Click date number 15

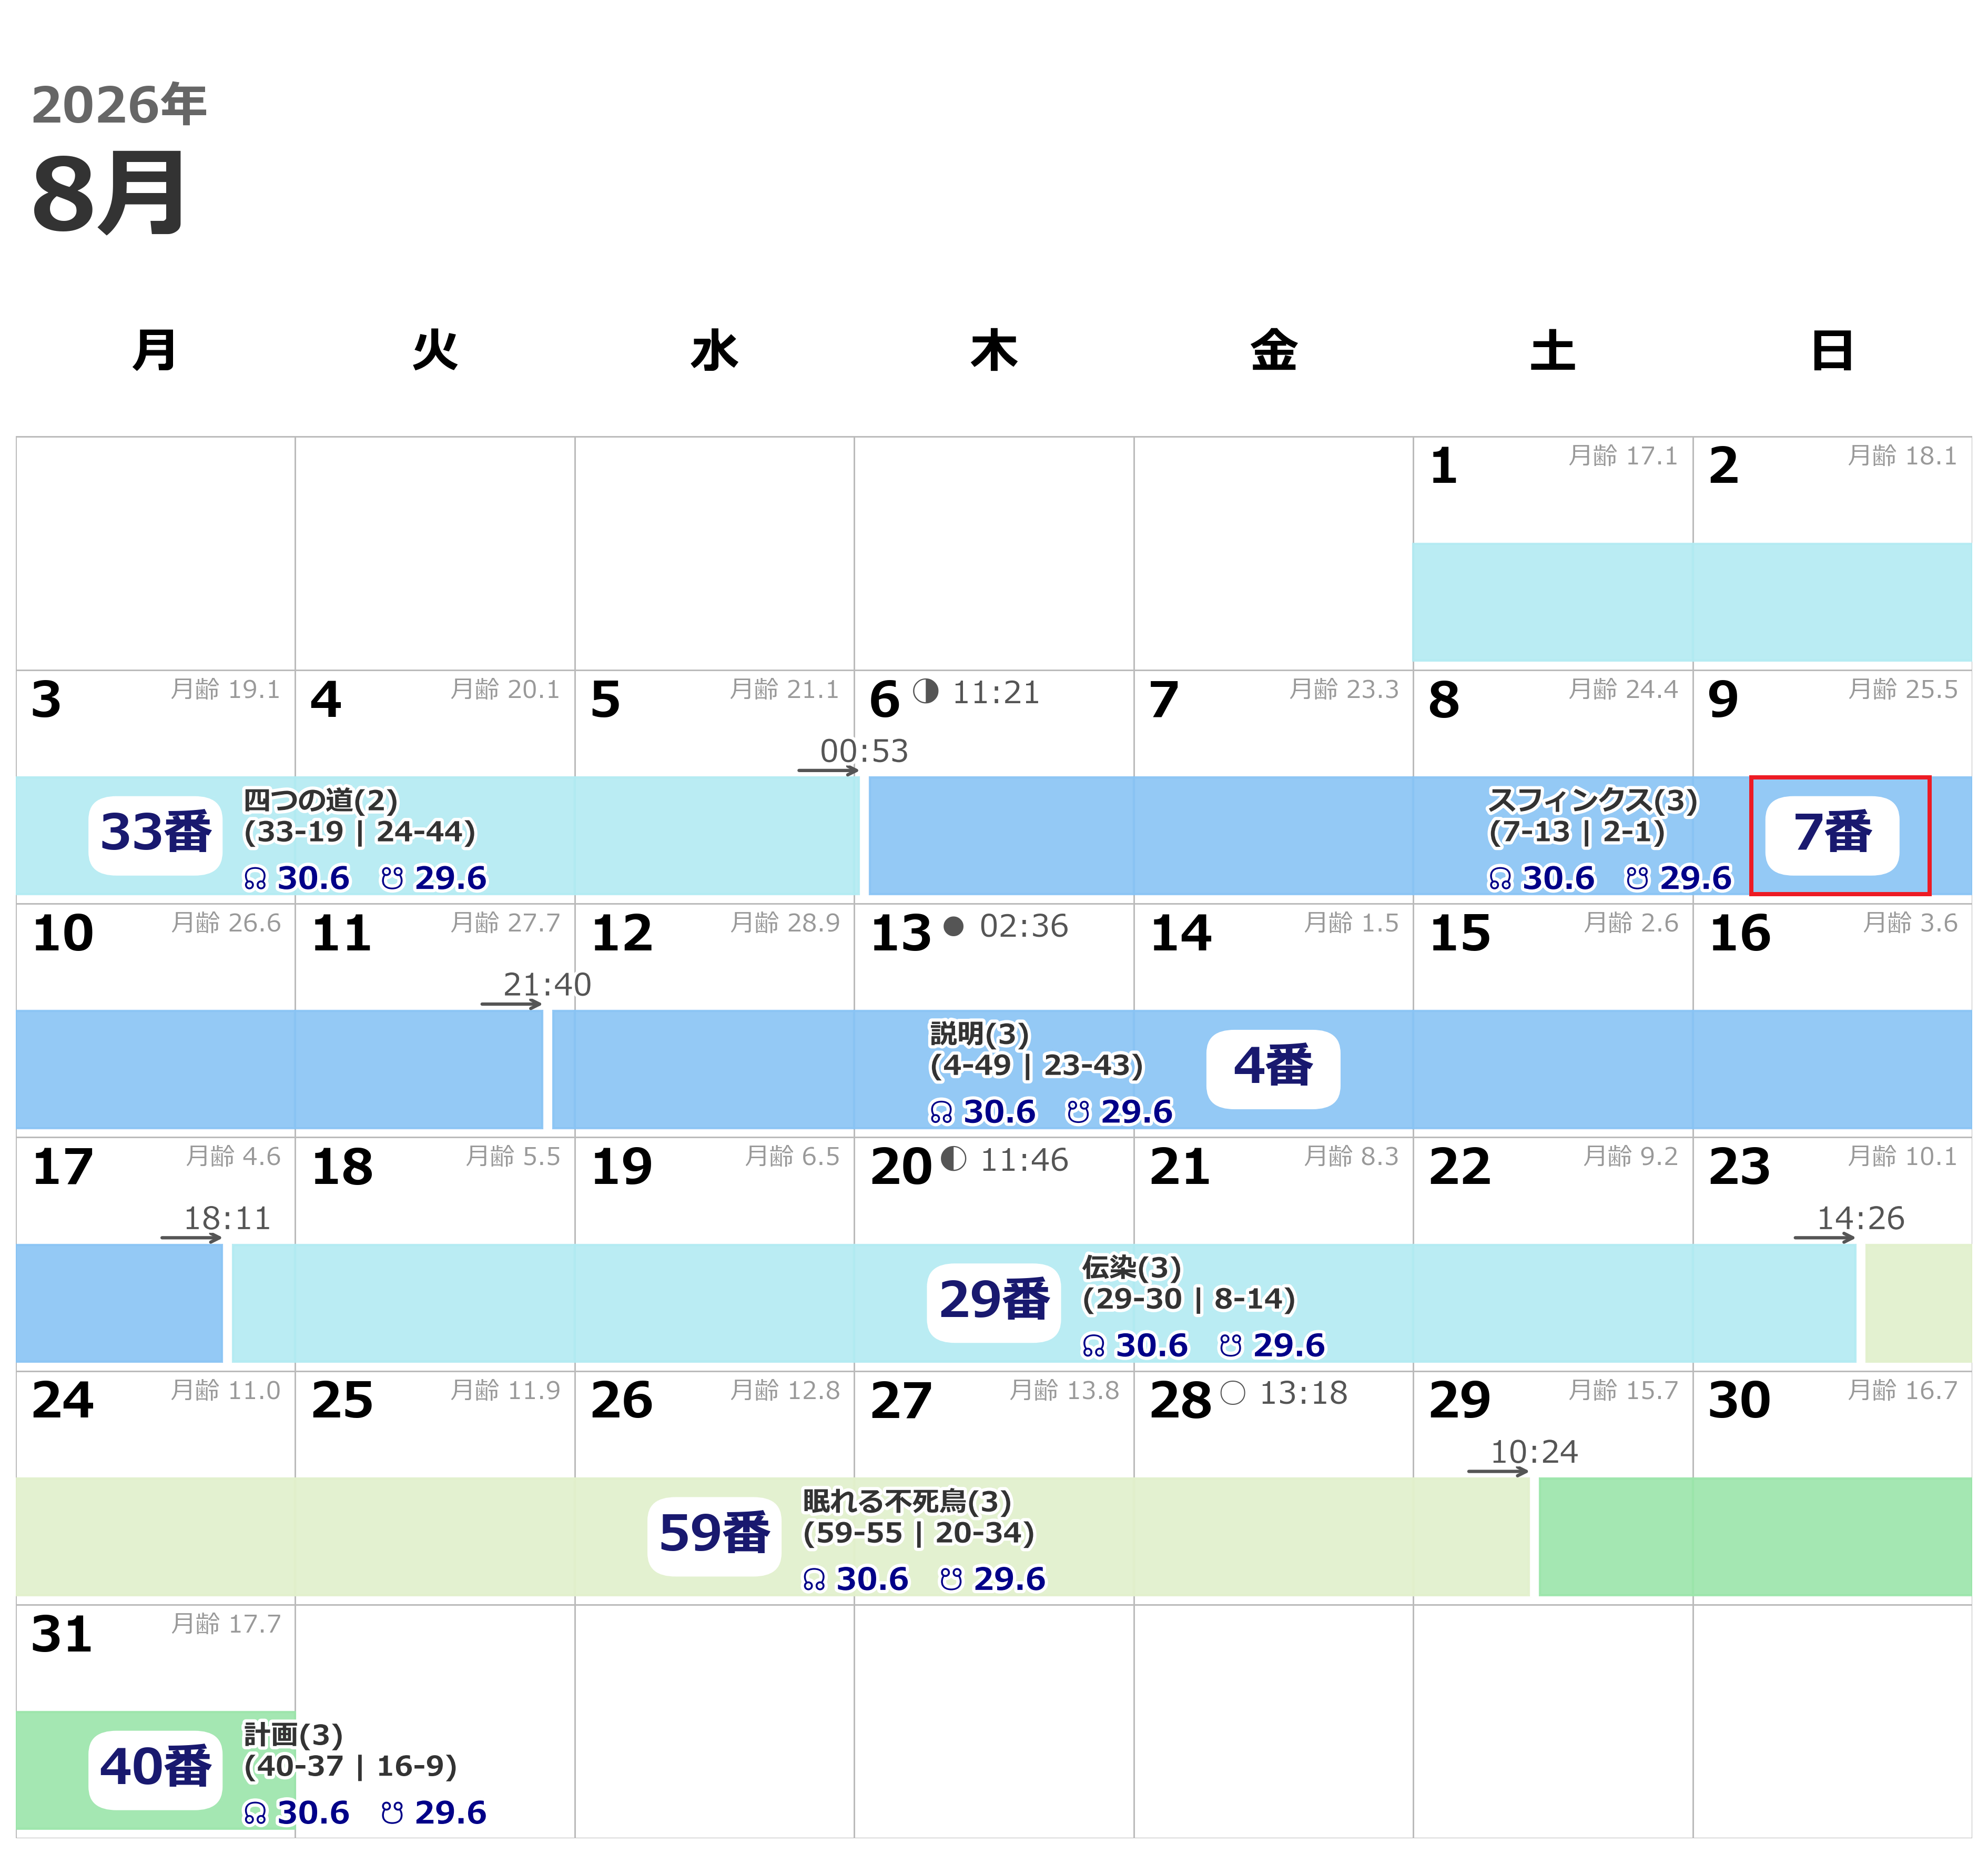point(1460,933)
